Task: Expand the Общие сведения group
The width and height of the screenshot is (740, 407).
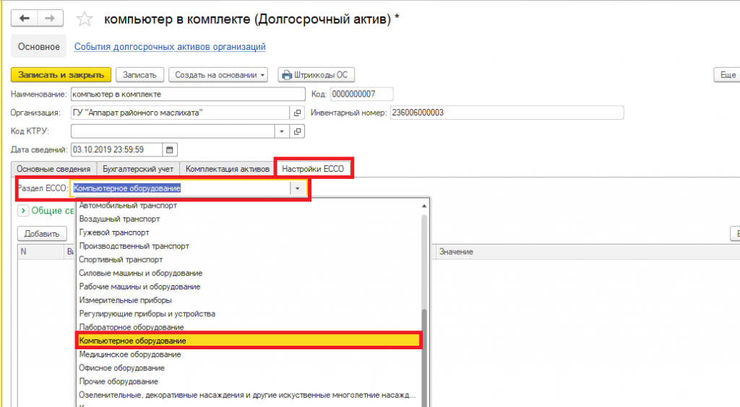Action: (23, 211)
